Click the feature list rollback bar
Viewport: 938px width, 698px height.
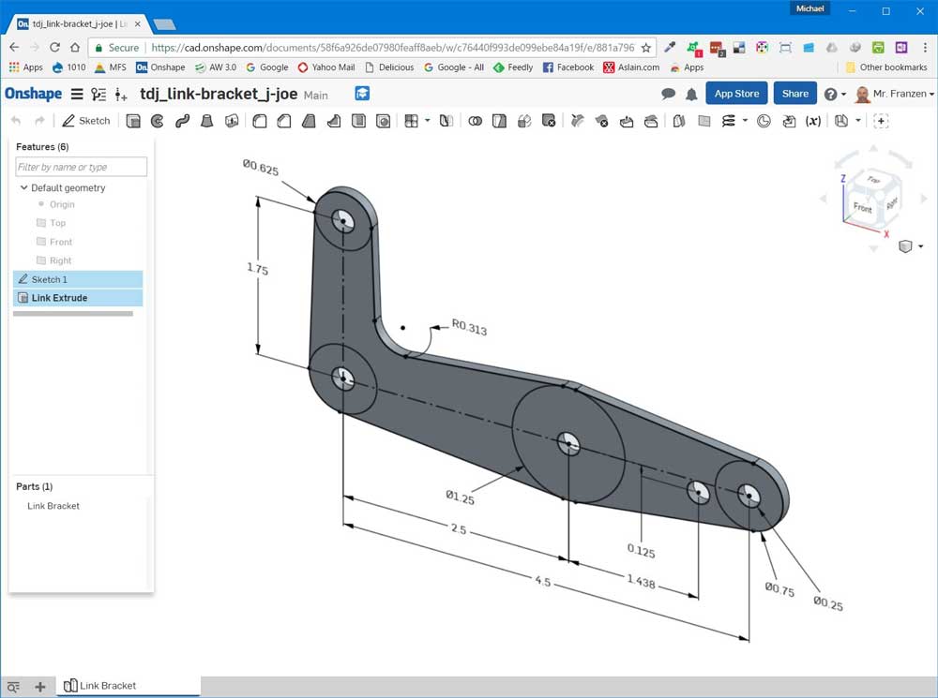pyautogui.click(x=73, y=314)
